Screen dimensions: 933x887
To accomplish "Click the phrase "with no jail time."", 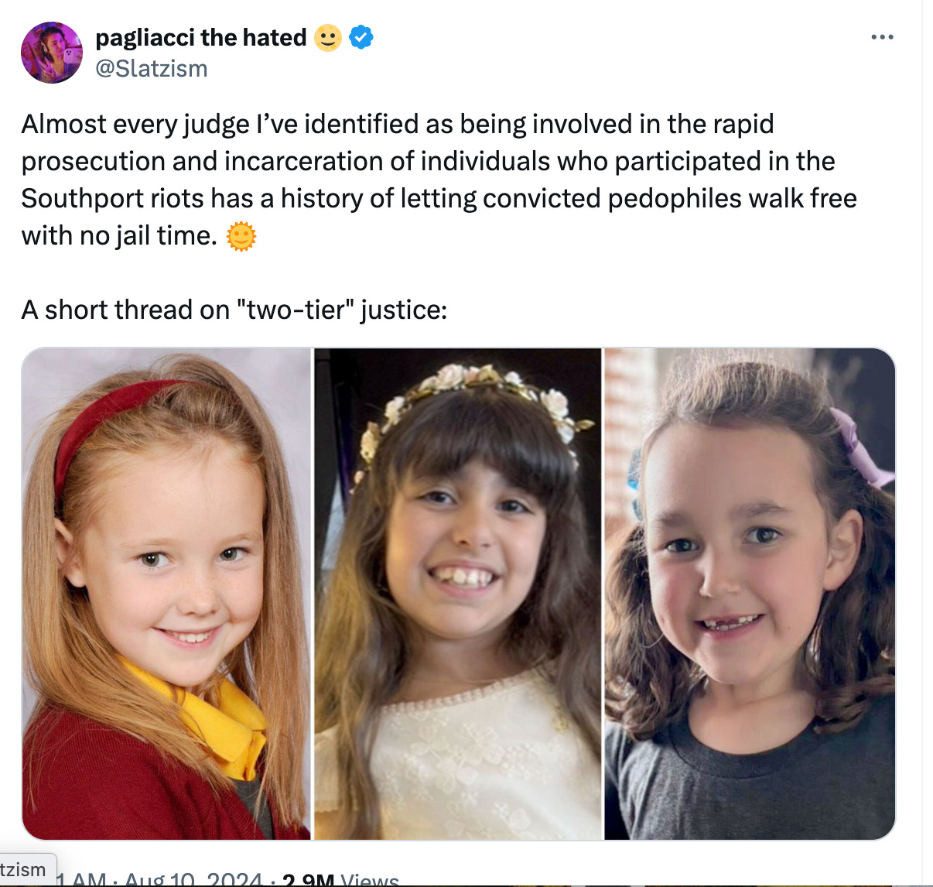I will pyautogui.click(x=119, y=236).
